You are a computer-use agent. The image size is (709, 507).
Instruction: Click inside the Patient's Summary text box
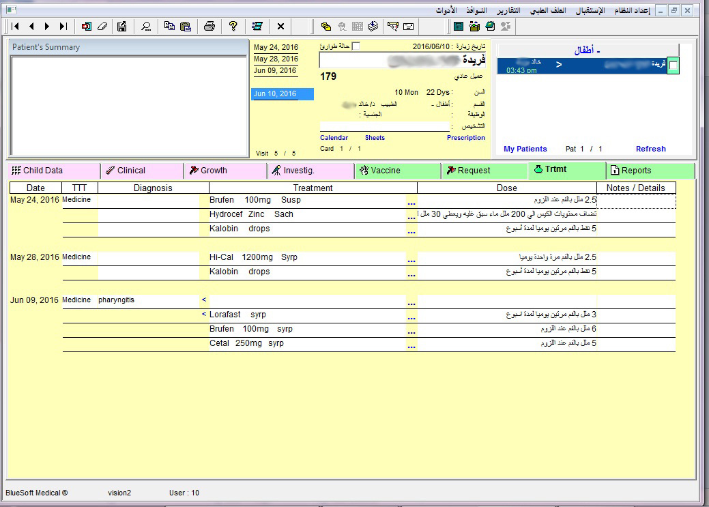[129, 106]
